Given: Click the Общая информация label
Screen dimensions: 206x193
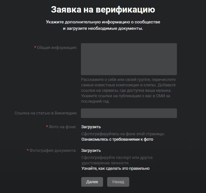Looking at the screenshot, I should coord(57,48).
